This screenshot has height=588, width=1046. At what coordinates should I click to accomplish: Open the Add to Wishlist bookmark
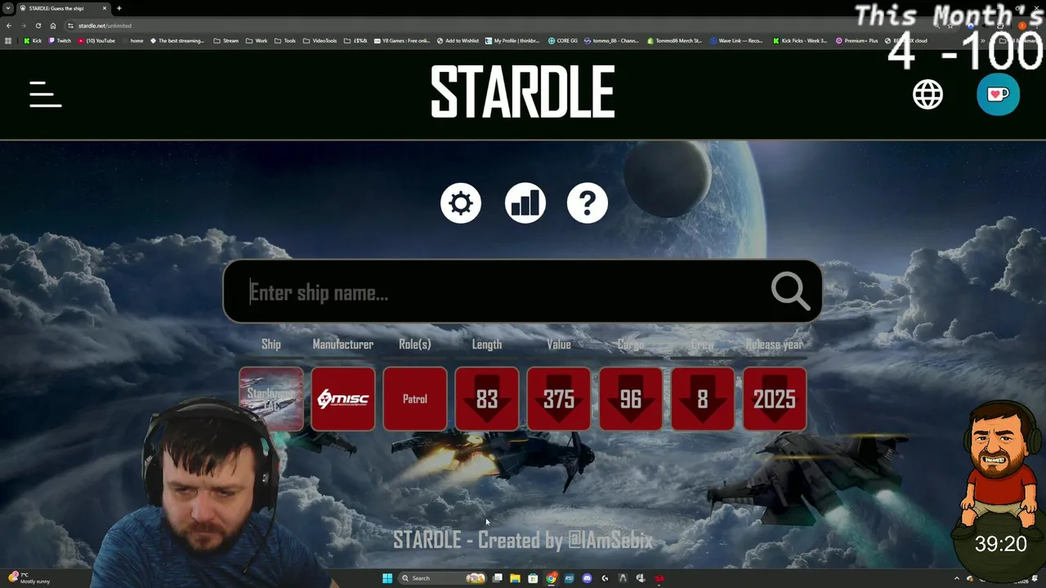[458, 41]
